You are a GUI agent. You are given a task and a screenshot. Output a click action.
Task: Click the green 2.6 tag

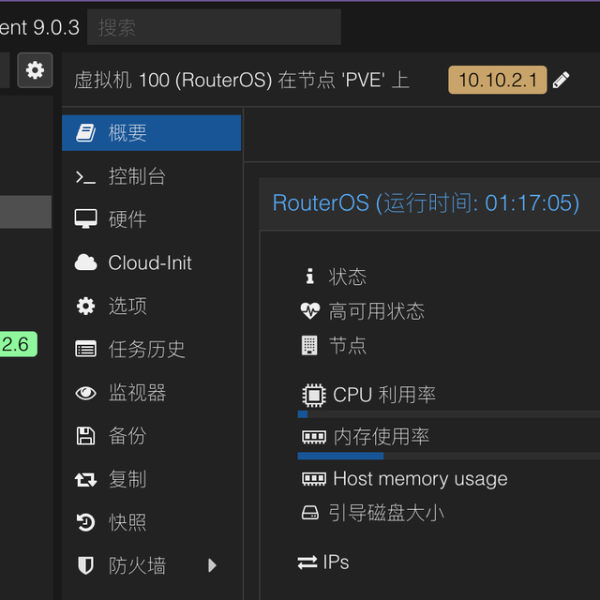point(18,344)
